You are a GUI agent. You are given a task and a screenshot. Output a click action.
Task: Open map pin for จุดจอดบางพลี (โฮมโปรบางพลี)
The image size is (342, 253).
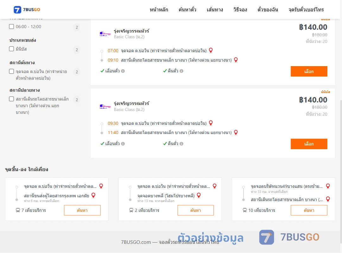coord(199,195)
